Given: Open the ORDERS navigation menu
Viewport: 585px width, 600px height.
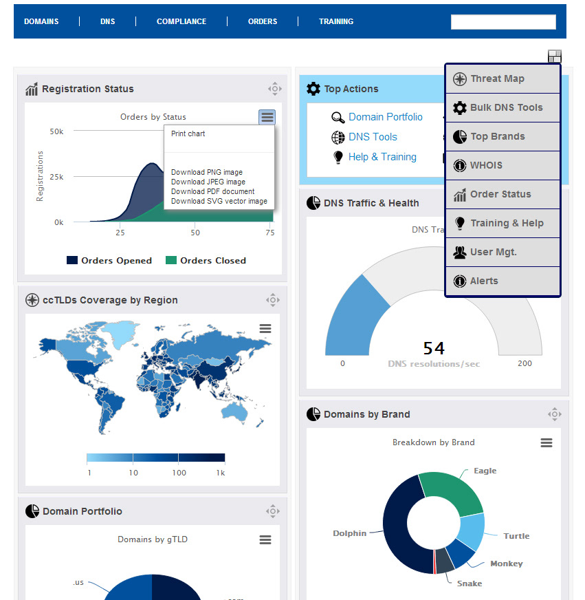Looking at the screenshot, I should [263, 21].
